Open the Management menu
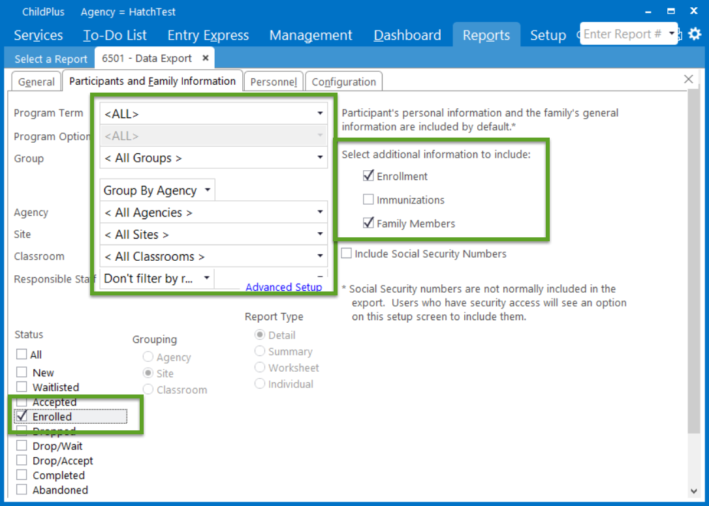The image size is (709, 506). (x=311, y=35)
